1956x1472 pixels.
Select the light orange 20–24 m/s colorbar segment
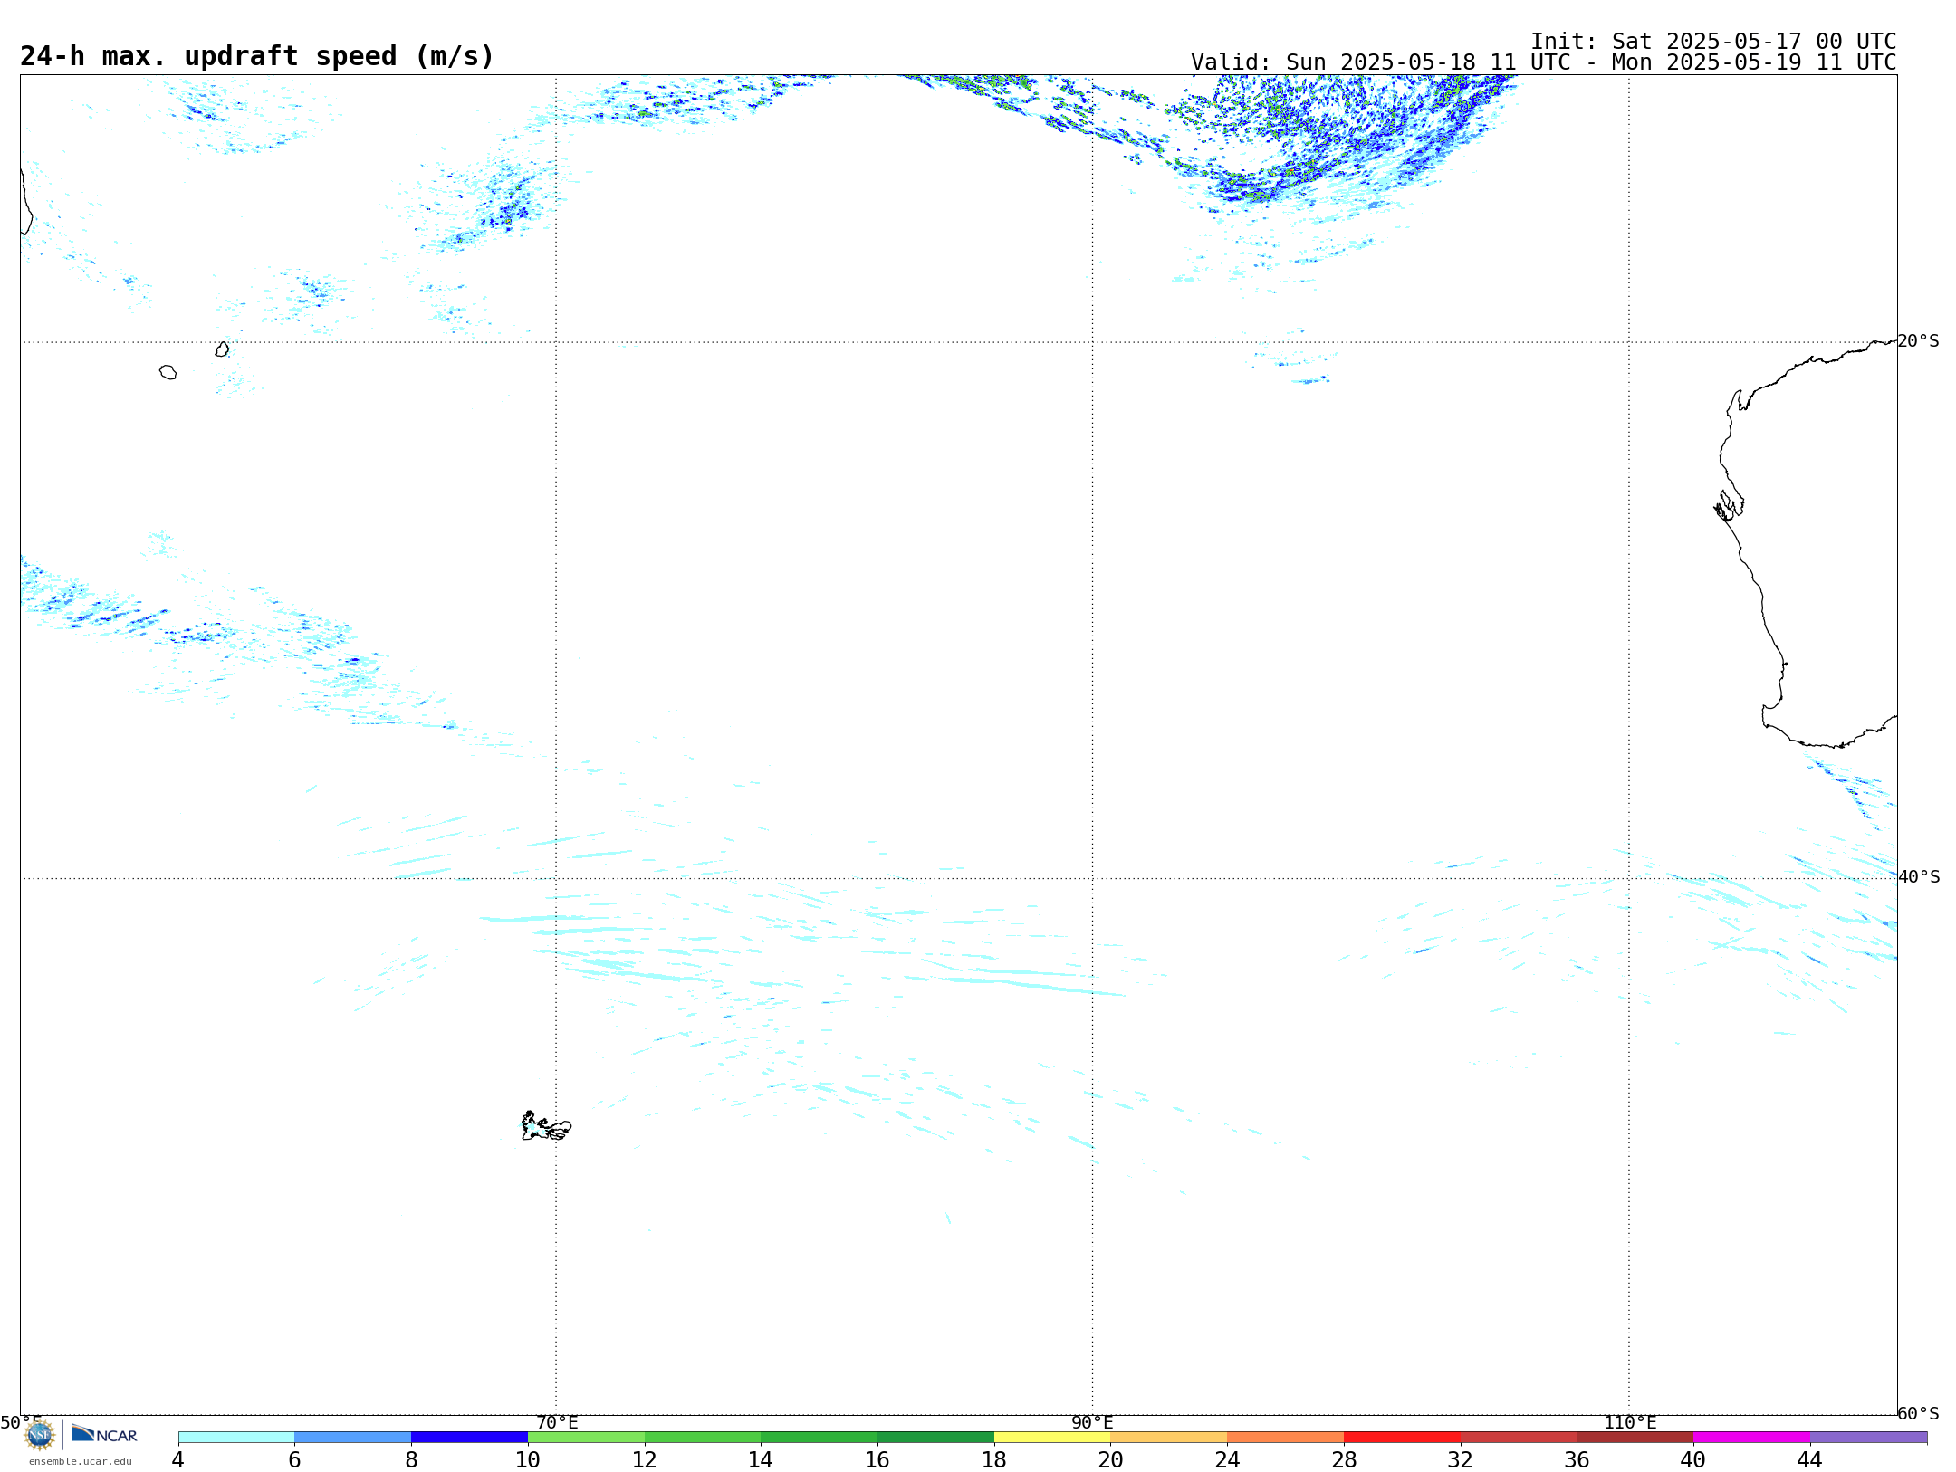click(x=1169, y=1438)
